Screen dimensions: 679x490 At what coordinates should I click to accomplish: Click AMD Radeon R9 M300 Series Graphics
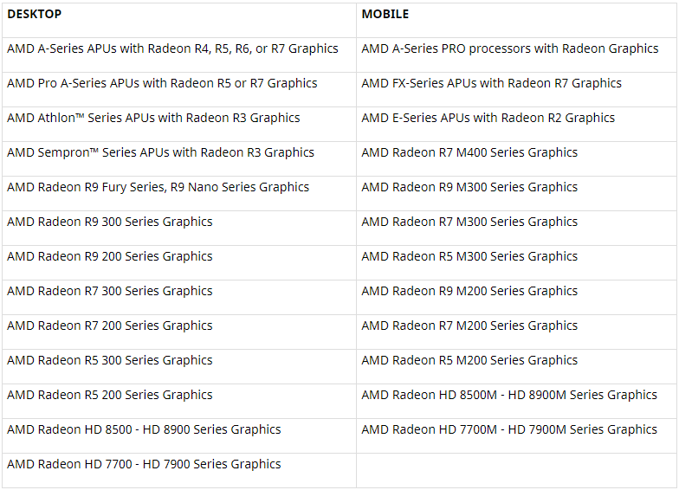(469, 188)
